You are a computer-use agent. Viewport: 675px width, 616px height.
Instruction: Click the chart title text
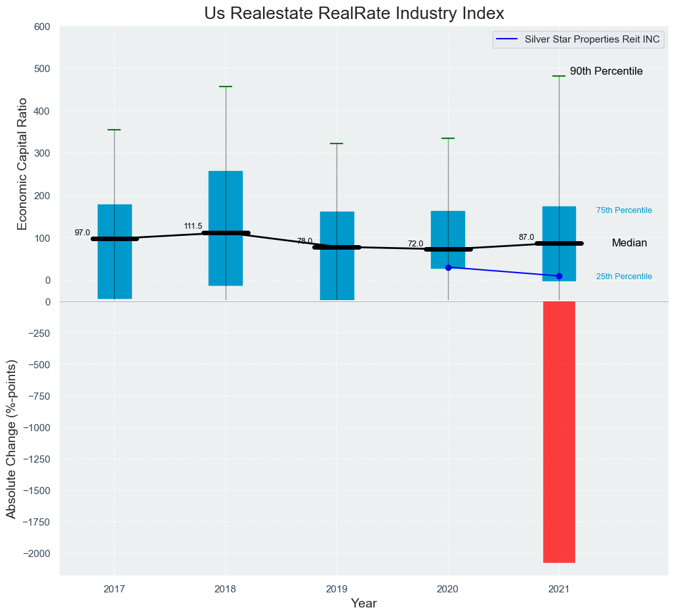coord(354,14)
